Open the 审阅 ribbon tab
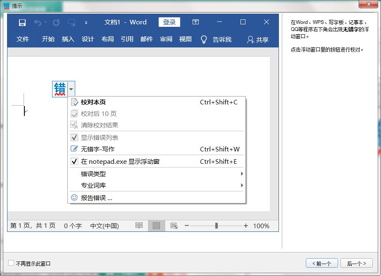 coord(166,39)
